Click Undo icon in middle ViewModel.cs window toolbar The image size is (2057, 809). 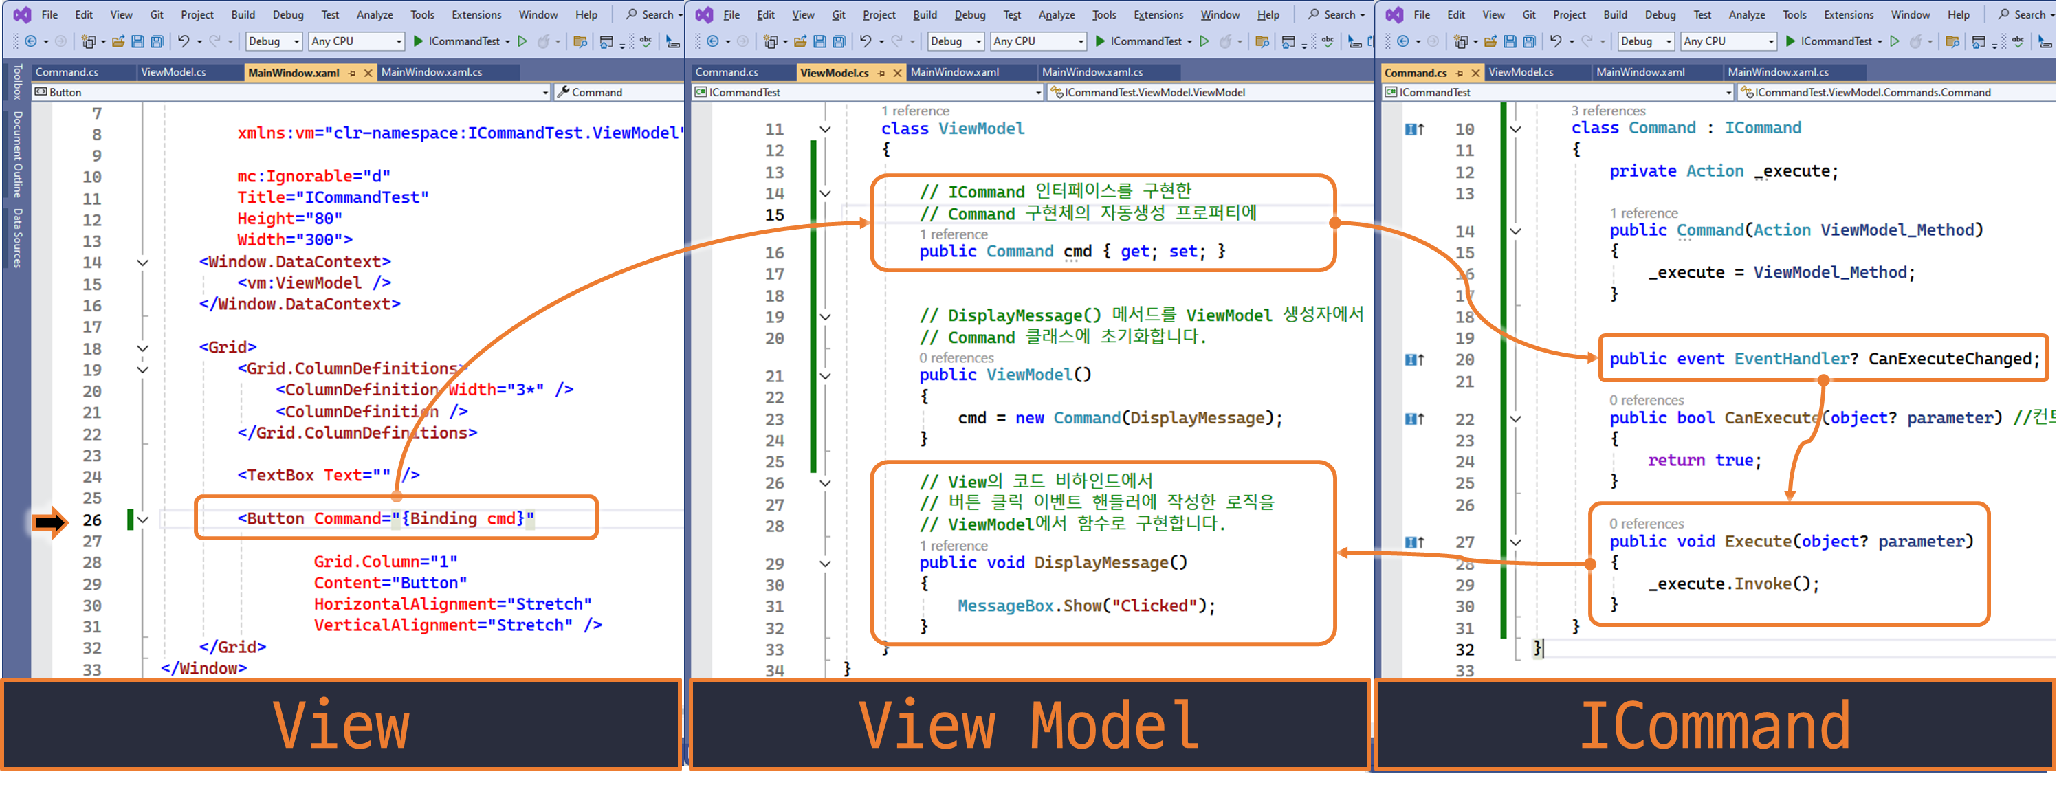click(x=865, y=41)
